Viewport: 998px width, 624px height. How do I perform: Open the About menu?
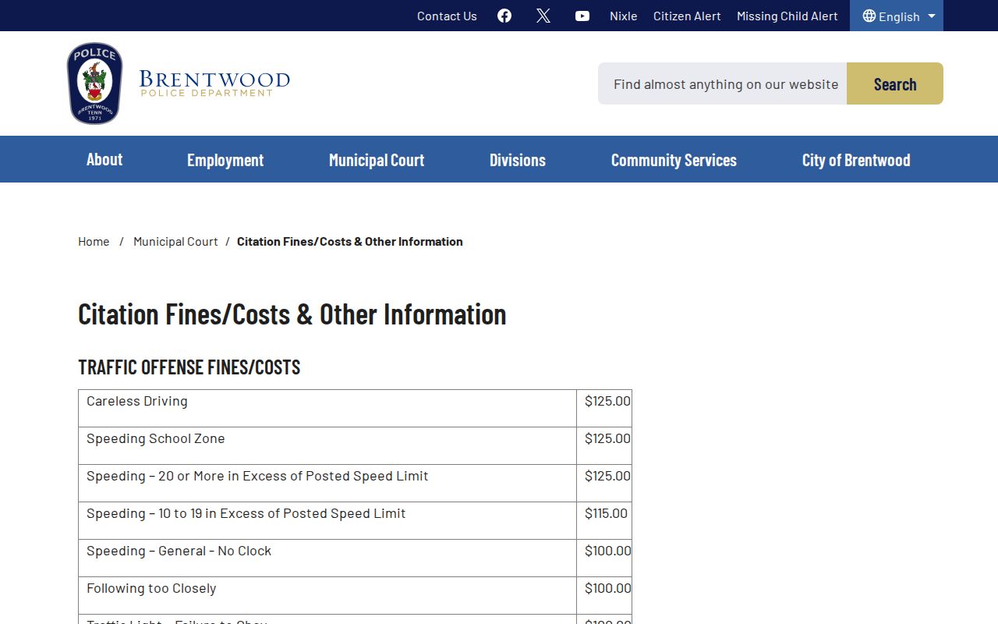tap(104, 159)
